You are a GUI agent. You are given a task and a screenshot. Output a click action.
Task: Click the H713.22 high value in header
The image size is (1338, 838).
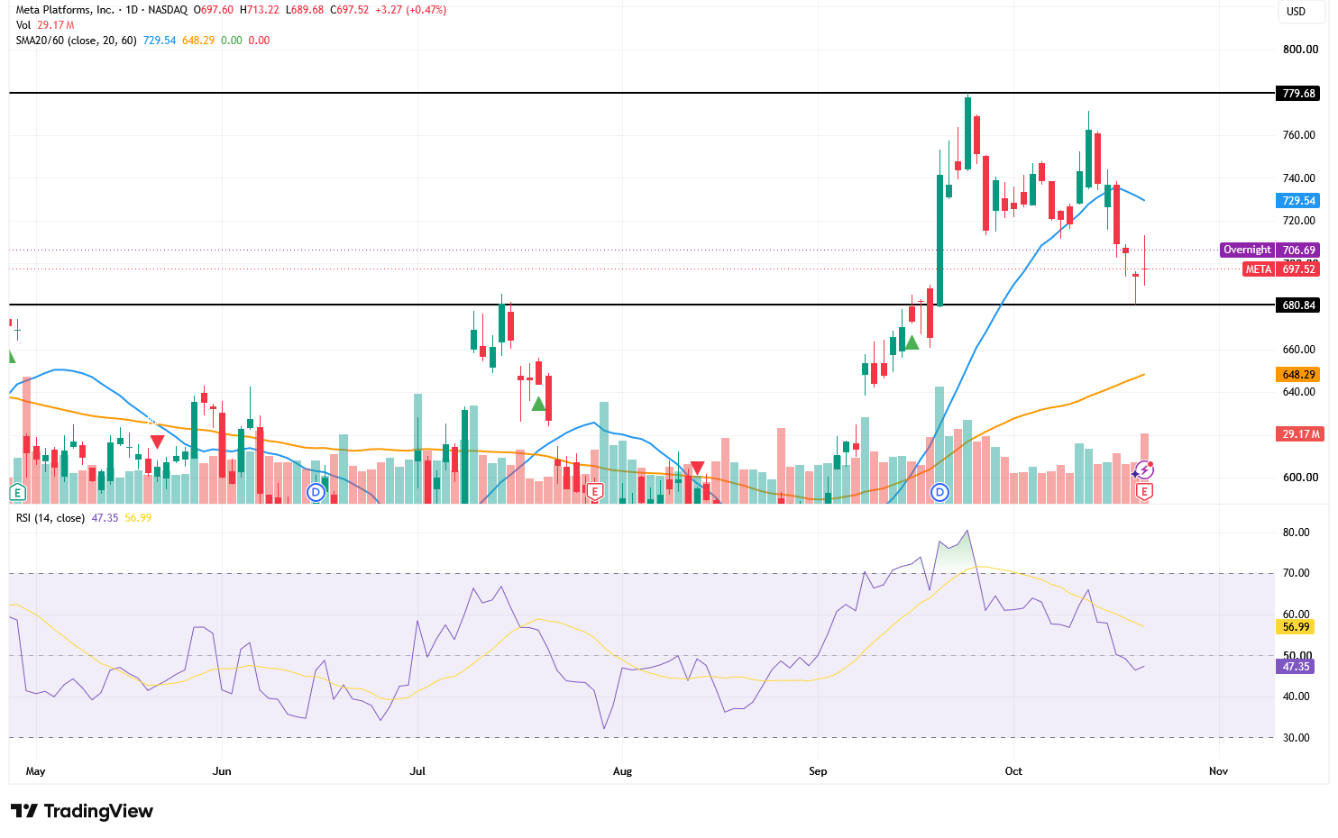[x=259, y=10]
